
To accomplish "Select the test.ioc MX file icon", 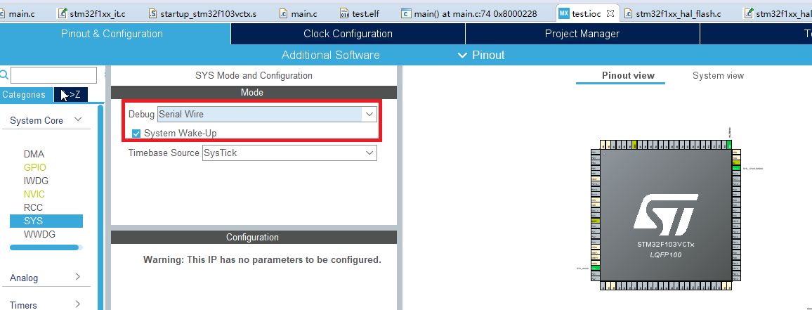I will click(x=564, y=13).
